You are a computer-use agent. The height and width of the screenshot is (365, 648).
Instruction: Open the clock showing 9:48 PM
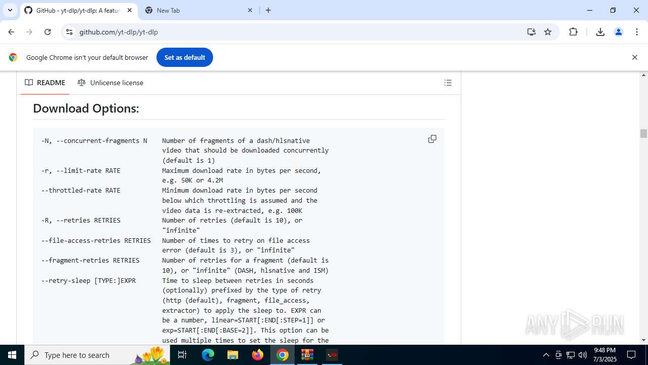tap(604, 355)
